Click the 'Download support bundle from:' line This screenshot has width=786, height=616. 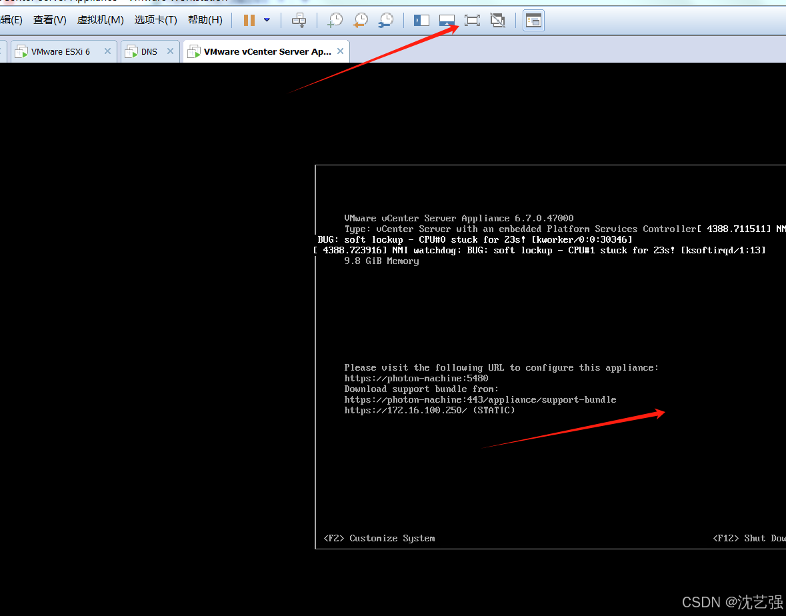click(421, 389)
